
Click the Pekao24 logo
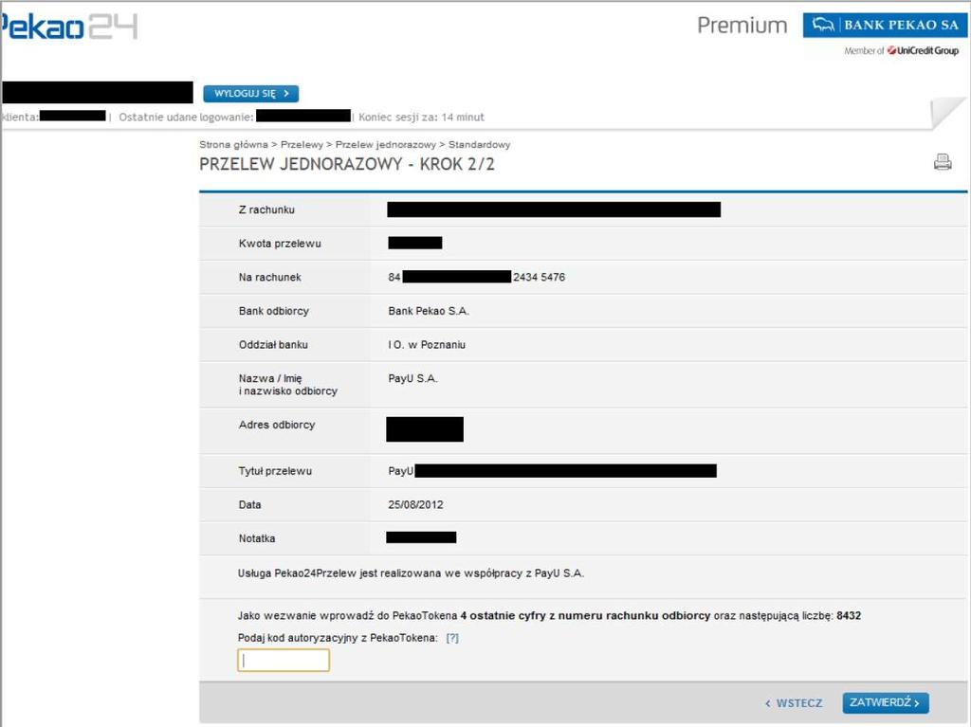point(68,27)
